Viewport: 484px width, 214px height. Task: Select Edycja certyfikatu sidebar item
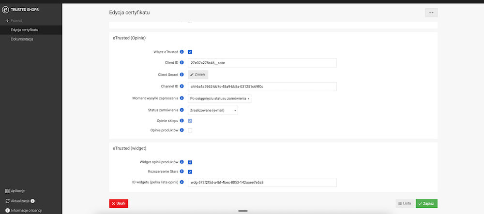[24, 30]
